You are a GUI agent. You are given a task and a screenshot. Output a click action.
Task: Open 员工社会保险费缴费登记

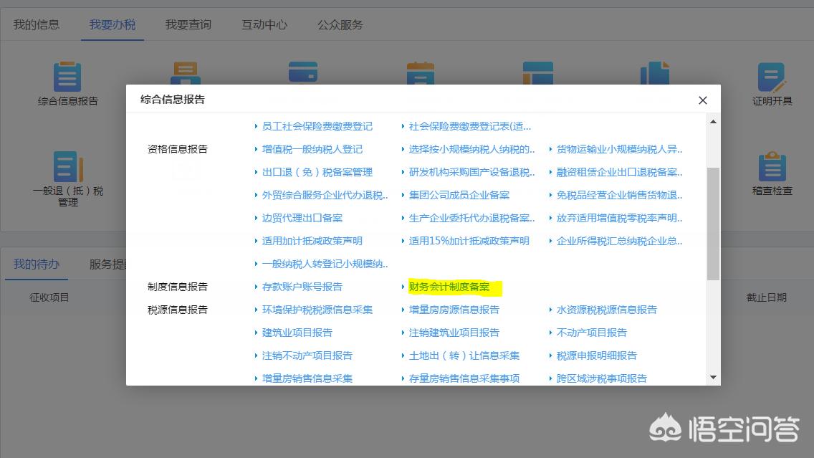(317, 126)
